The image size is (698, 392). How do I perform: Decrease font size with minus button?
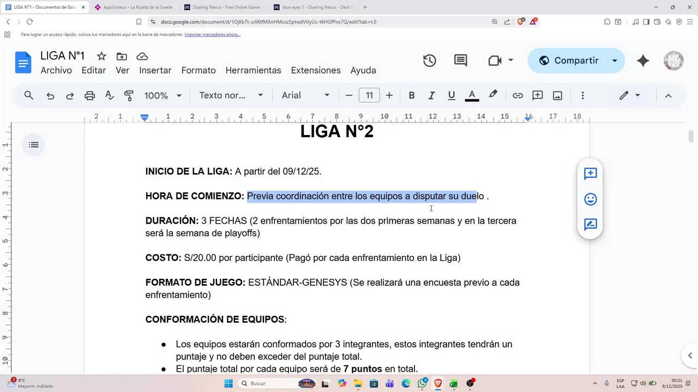click(349, 95)
